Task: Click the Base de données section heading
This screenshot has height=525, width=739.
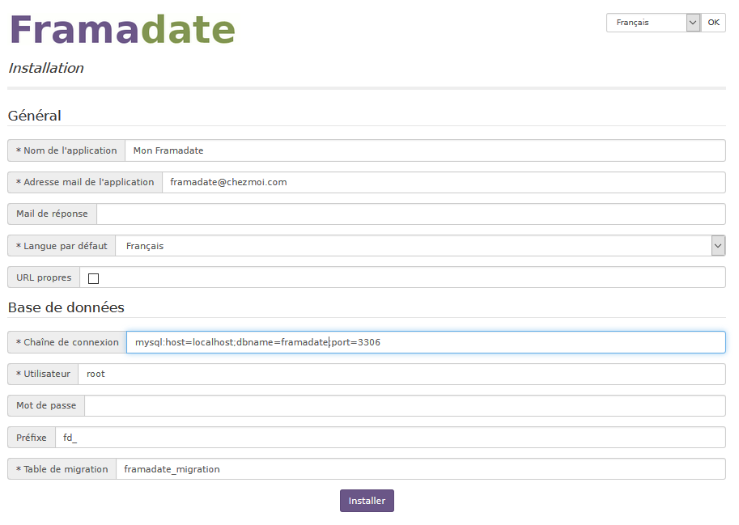Action: point(66,307)
